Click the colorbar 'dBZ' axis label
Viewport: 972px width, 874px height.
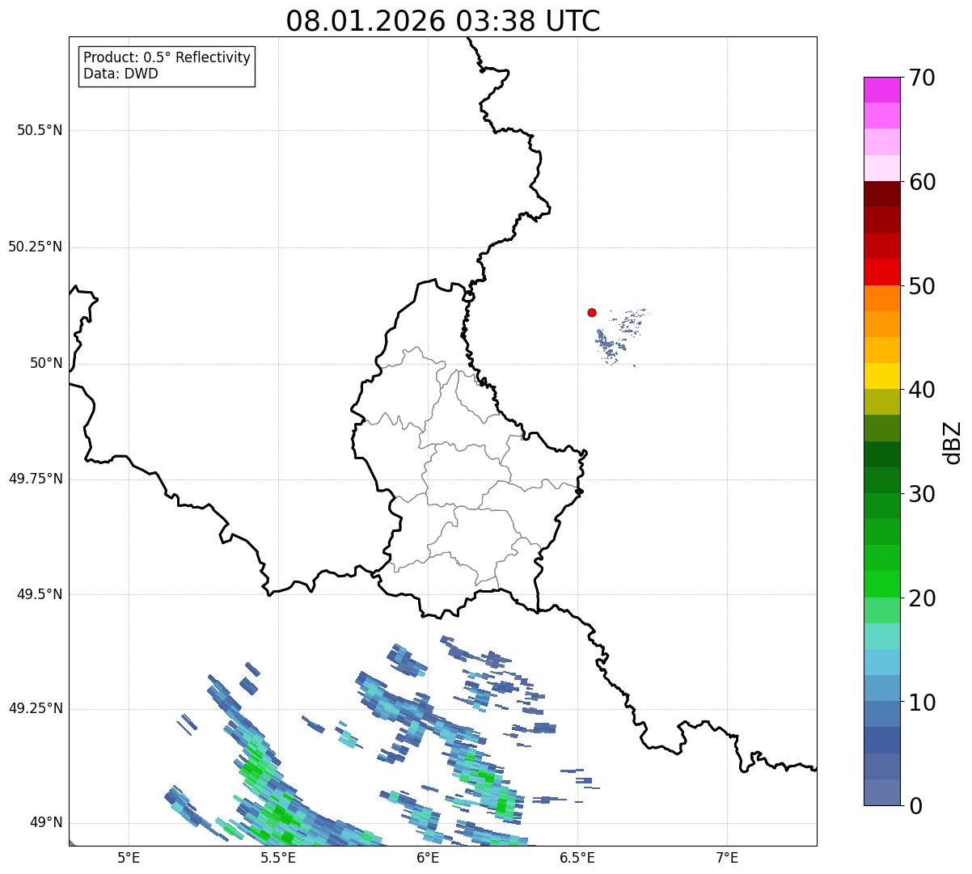tap(953, 442)
